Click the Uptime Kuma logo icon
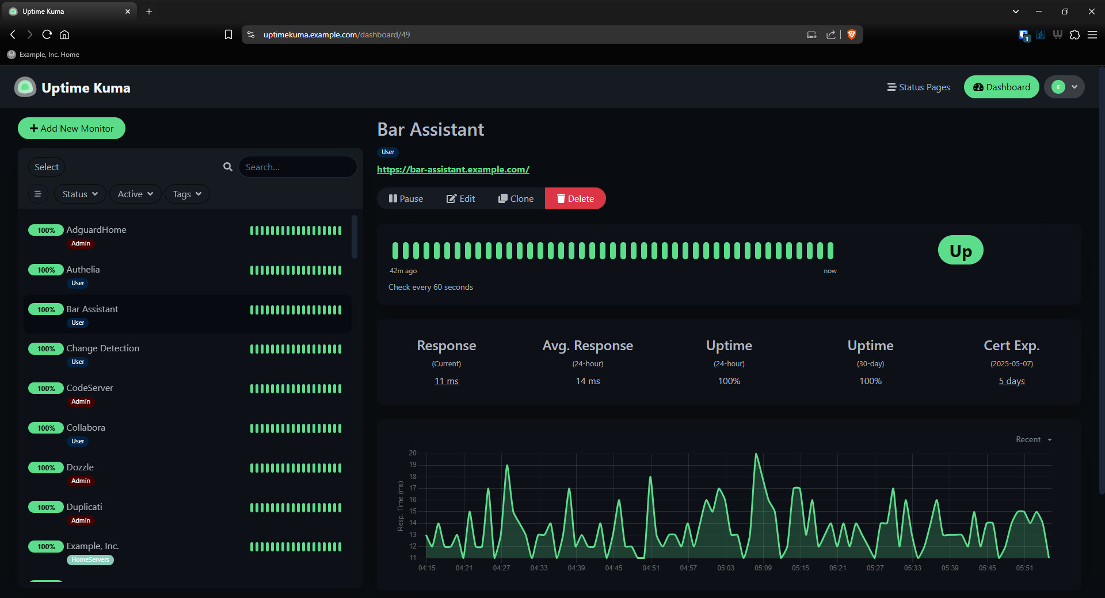 pyautogui.click(x=25, y=87)
